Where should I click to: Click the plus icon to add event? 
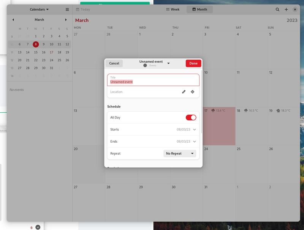286,9
